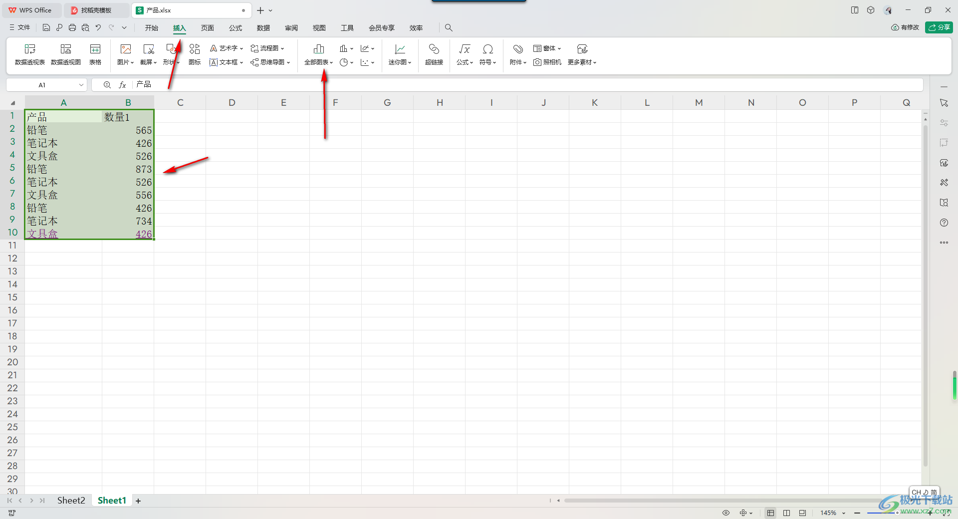This screenshot has height=519, width=958.
Task: Click the selection pane cursor icon in sidebar
Action: click(944, 103)
